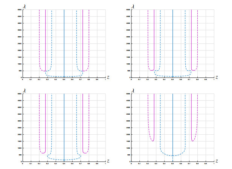Image resolution: width=232 pixels, height=169 pixels.
Task: Select the solid blue center line in bottom-right plot
Action: [x=172, y=124]
